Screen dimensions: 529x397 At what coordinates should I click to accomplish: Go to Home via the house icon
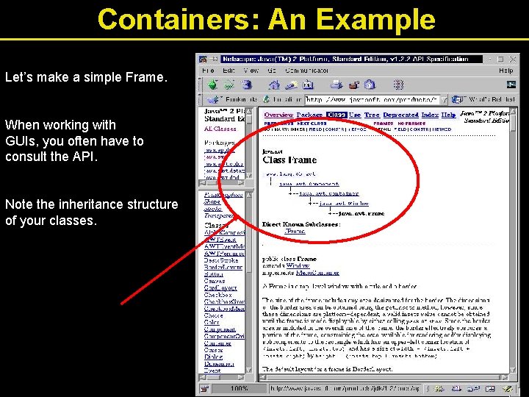click(x=274, y=85)
